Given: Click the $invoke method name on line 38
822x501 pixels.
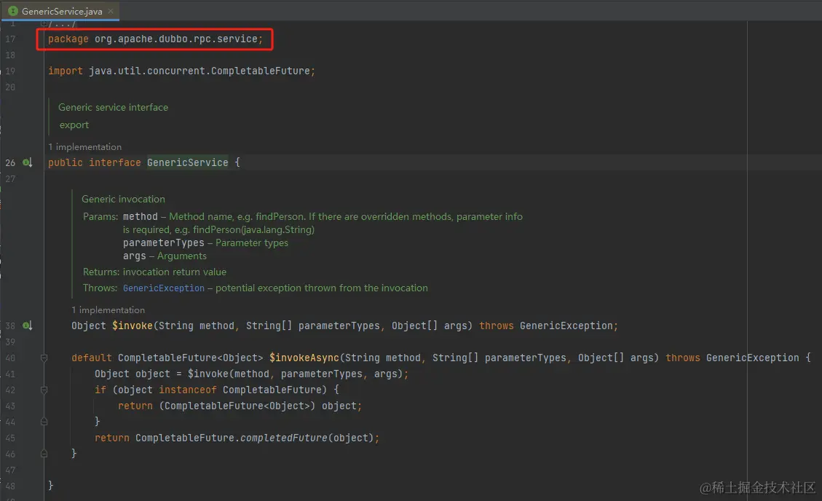Looking at the screenshot, I should (x=132, y=326).
